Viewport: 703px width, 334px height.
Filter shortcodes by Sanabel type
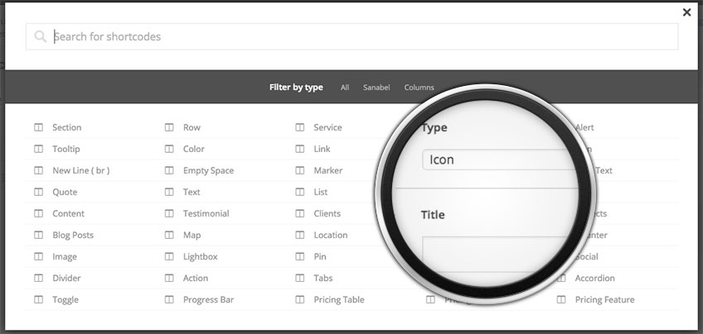coord(376,88)
